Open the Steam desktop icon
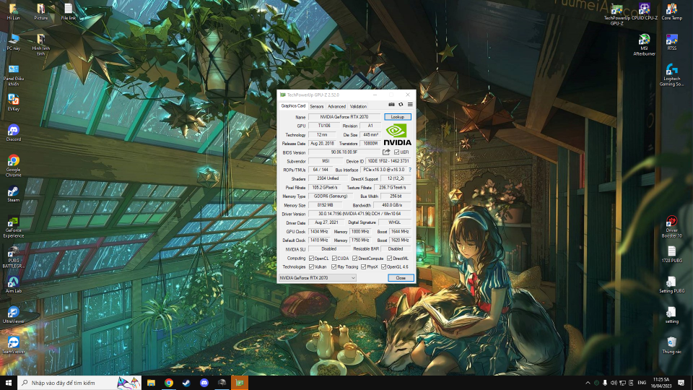The width and height of the screenshot is (693, 390). click(x=13, y=194)
